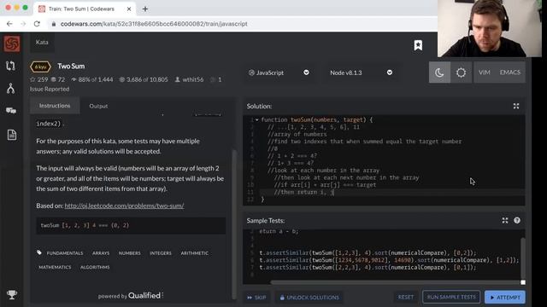Open the Node v8.1.3 version dropdown
This screenshot has height=307, width=547.
(361, 72)
